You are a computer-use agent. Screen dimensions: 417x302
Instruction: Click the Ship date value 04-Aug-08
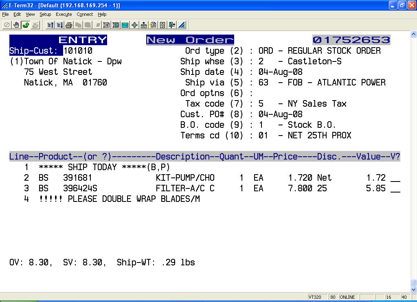click(280, 72)
